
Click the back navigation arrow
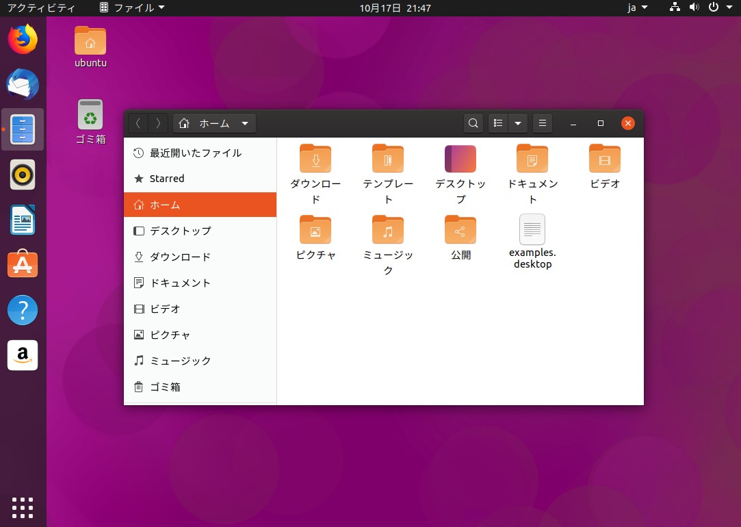click(138, 123)
